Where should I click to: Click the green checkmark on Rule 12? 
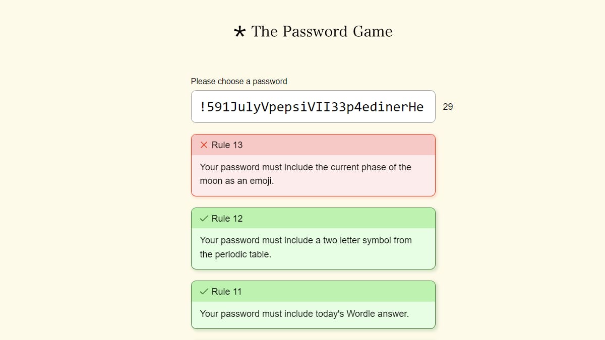point(204,219)
